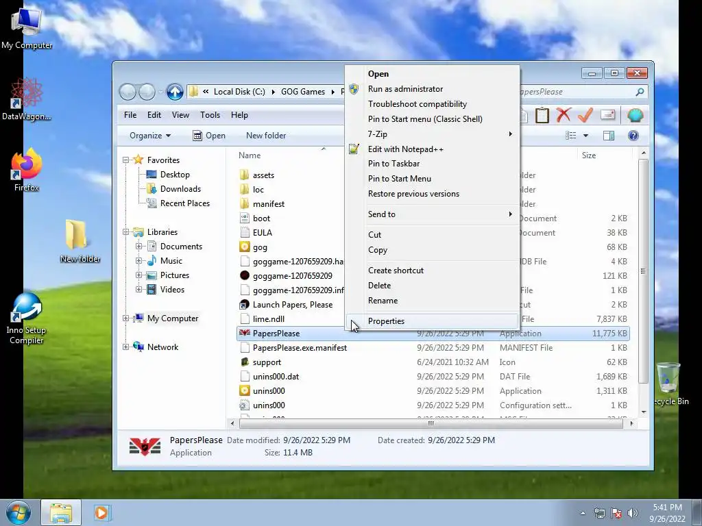This screenshot has height=526, width=702.
Task: Click Pin to Start menu (Classic Shell)
Action: click(432, 119)
